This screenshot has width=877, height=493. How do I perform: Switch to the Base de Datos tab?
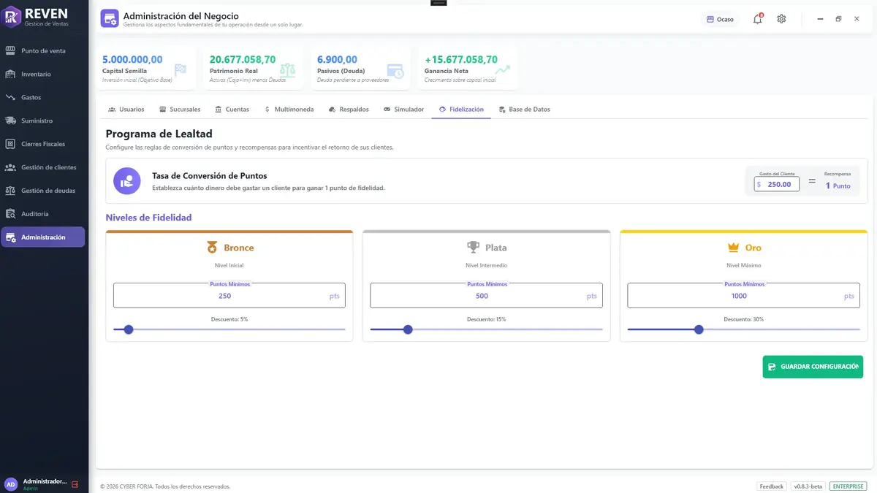525,110
